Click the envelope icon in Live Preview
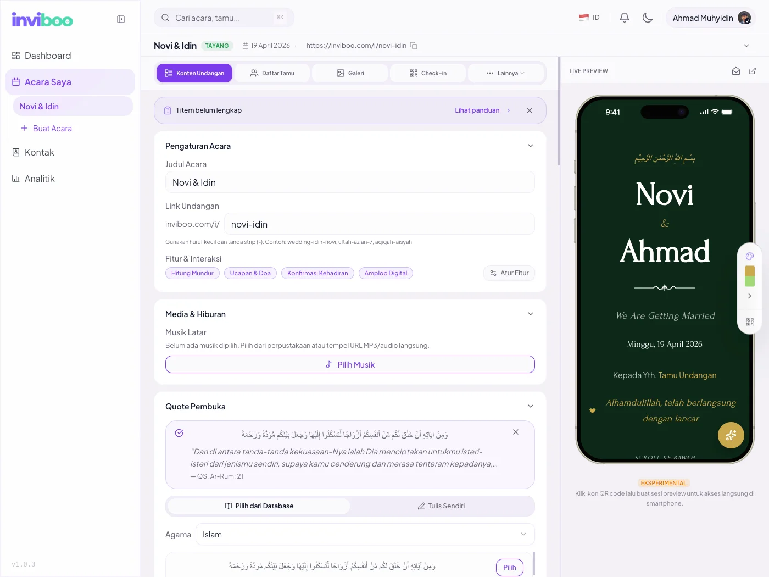 736,71
